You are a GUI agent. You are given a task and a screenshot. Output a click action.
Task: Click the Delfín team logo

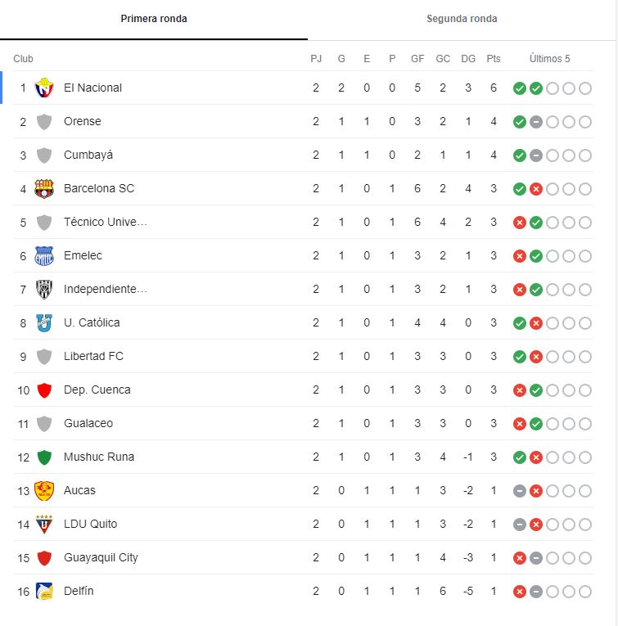click(44, 591)
